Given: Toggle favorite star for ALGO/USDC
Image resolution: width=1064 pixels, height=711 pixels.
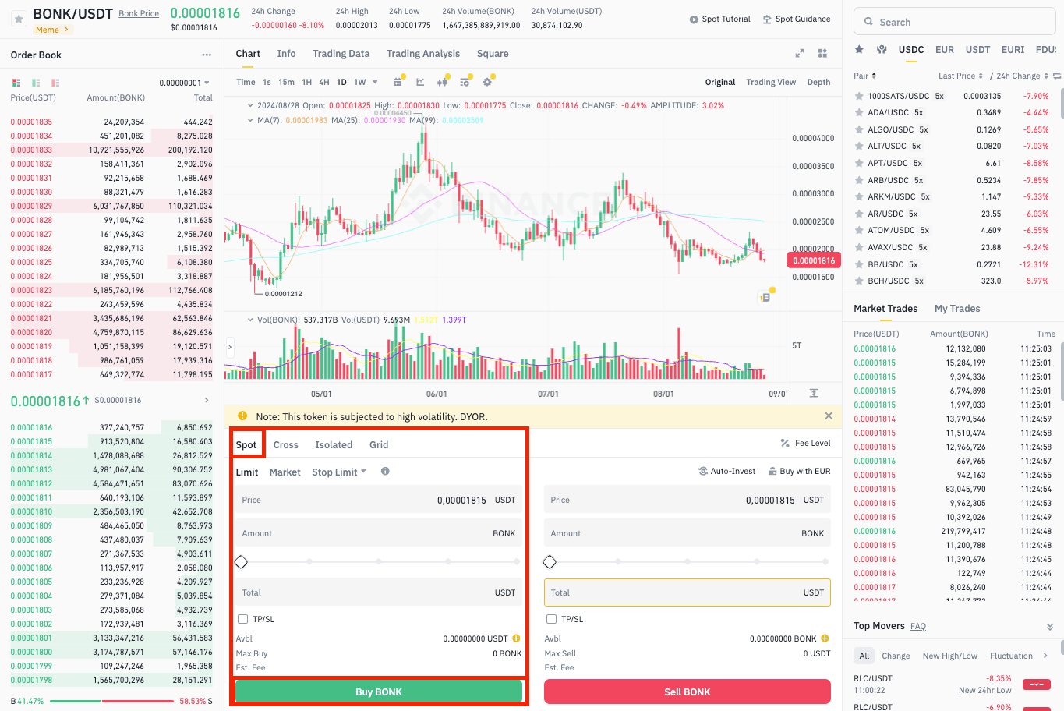Looking at the screenshot, I should point(859,129).
